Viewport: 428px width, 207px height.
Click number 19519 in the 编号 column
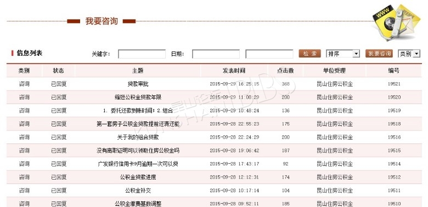[394, 111]
